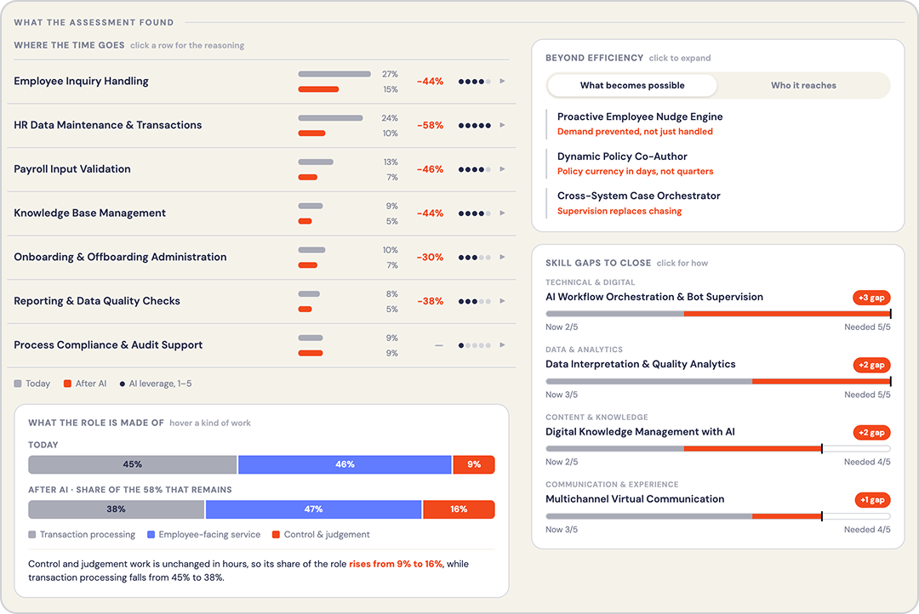The height and width of the screenshot is (614, 919).
Task: Click the 47% After AI segment
Action: coord(313,509)
